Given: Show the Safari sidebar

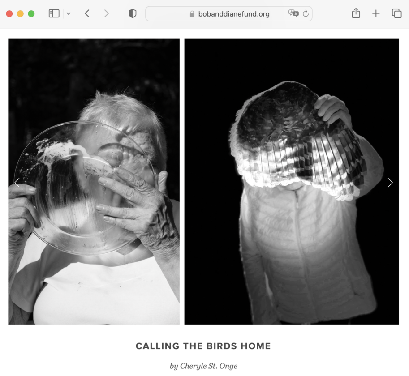Looking at the screenshot, I should 54,13.
